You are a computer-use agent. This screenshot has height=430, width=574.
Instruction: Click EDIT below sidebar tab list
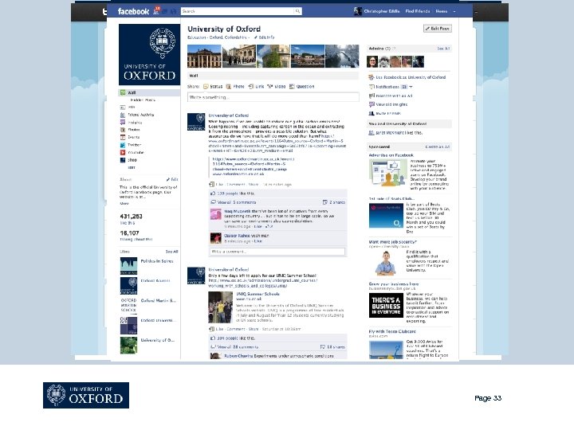[132, 167]
